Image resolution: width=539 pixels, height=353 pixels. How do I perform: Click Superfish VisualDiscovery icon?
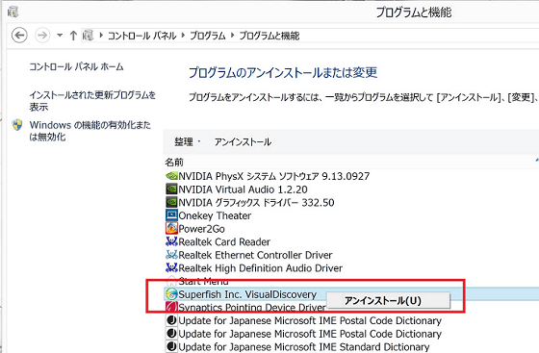[x=171, y=294]
